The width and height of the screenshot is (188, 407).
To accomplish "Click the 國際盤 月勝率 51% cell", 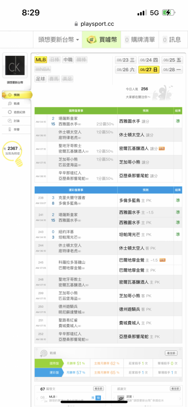I will (x=76, y=363).
